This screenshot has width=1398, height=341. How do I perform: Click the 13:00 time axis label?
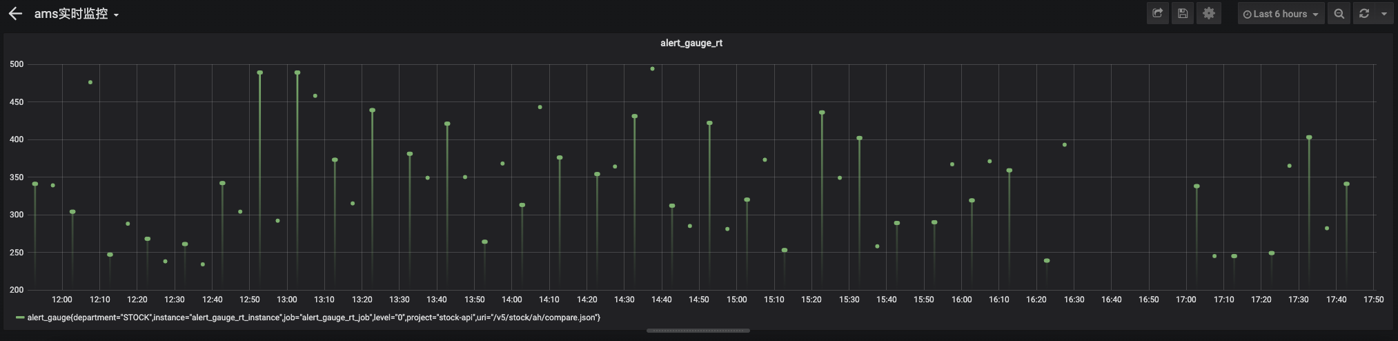pyautogui.click(x=287, y=300)
